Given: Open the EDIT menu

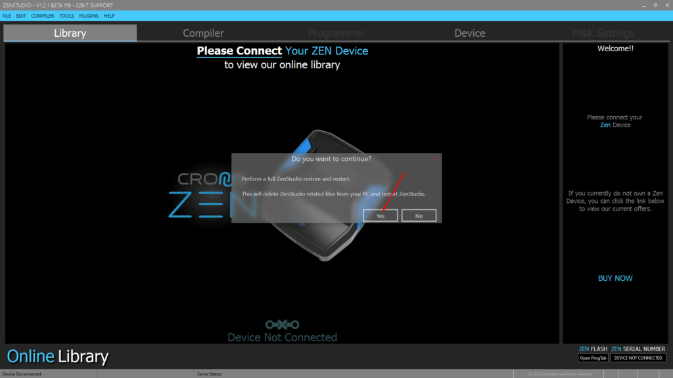Looking at the screenshot, I should coord(21,16).
